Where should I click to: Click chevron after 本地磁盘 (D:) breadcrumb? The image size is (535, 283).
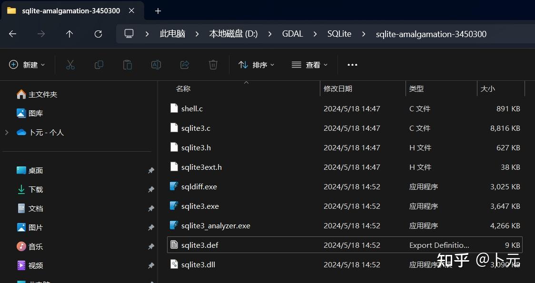270,34
